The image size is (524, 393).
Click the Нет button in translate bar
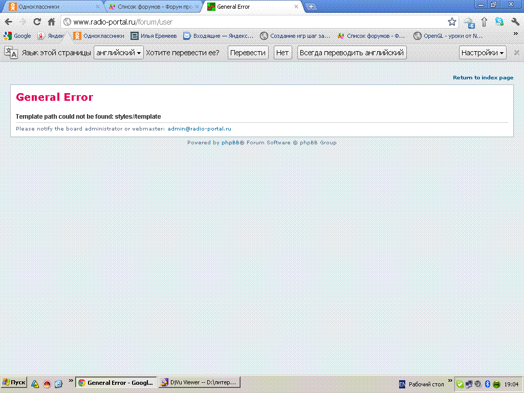[282, 53]
